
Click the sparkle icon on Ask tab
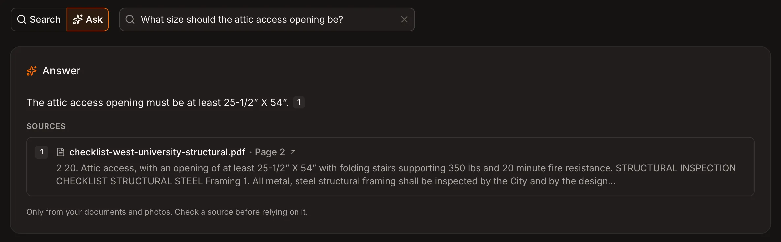coord(78,19)
